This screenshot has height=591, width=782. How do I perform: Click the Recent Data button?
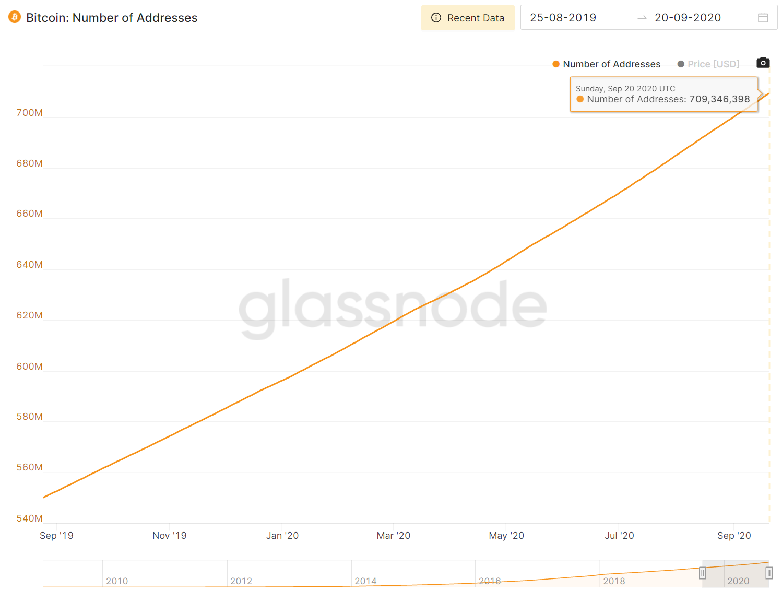[468, 18]
